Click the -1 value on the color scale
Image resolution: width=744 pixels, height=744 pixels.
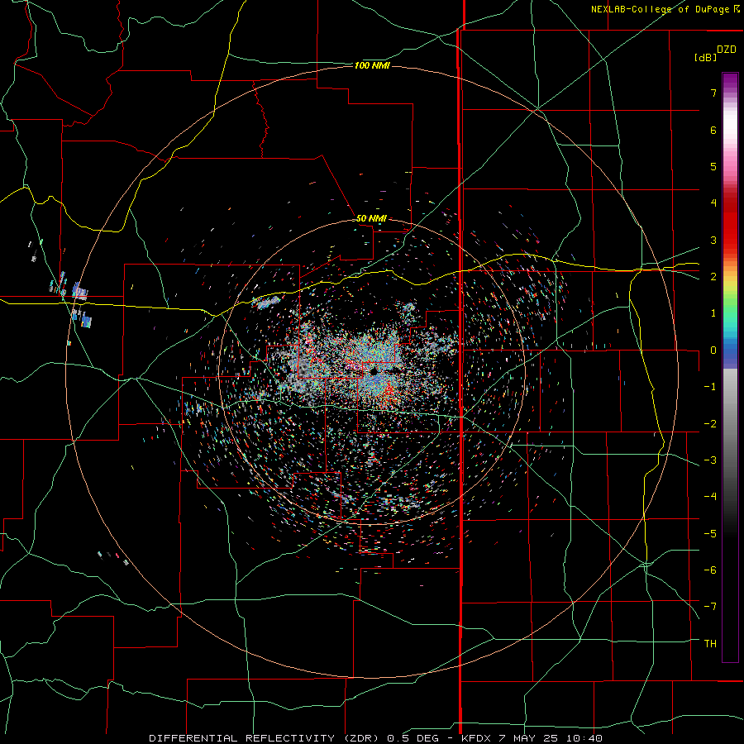(710, 387)
